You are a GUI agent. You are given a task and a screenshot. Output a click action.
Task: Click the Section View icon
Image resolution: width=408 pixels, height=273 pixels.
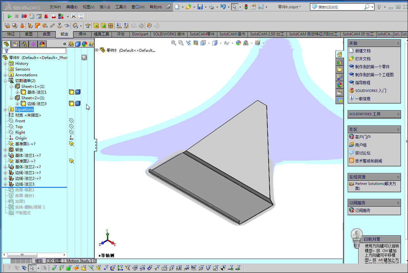196,43
